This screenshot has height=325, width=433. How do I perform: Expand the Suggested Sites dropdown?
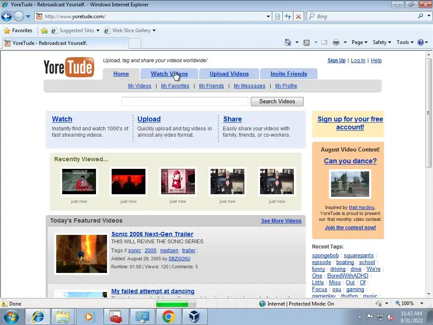coord(98,30)
